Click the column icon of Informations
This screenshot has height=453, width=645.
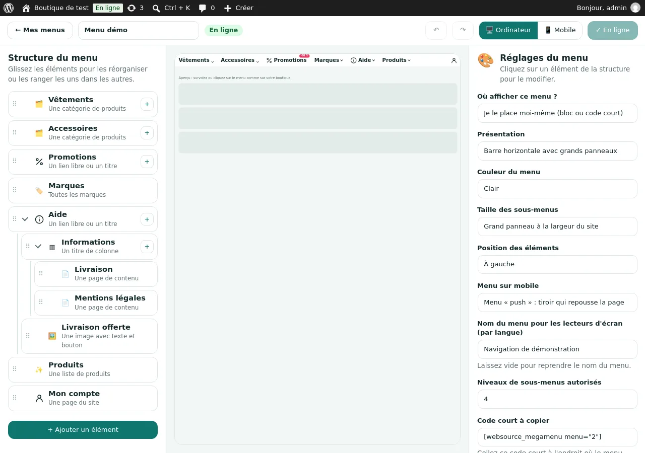pos(52,247)
